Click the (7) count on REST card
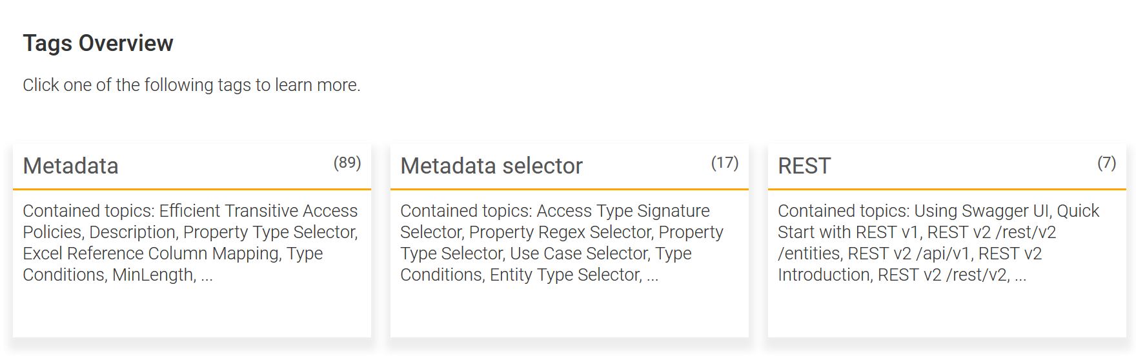 point(1106,163)
